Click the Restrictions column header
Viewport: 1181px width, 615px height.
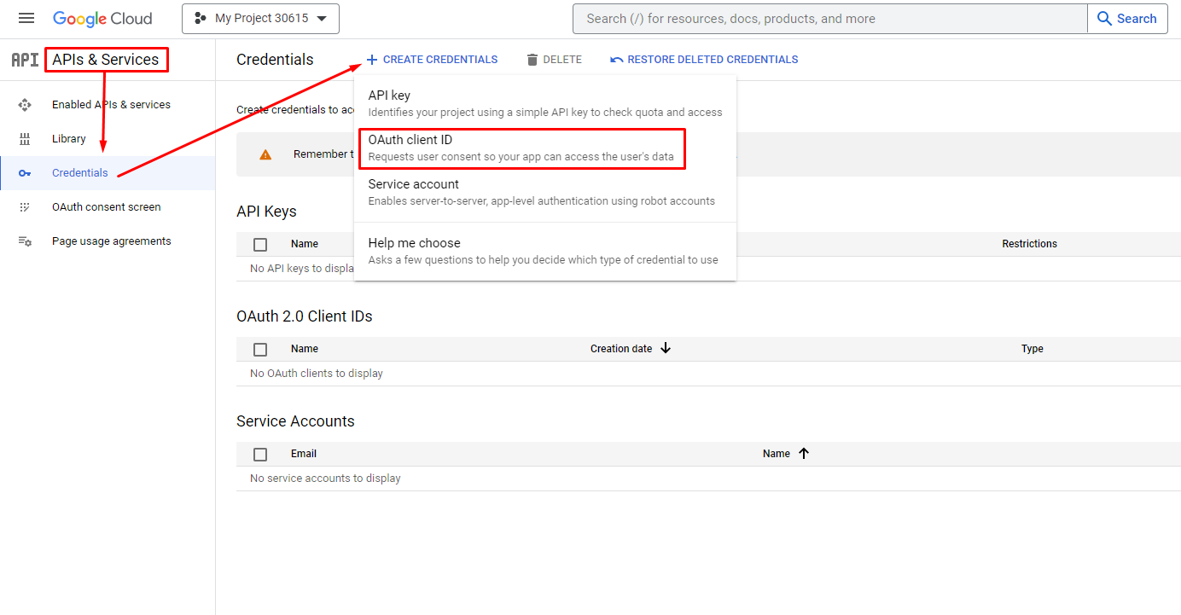coord(1029,244)
